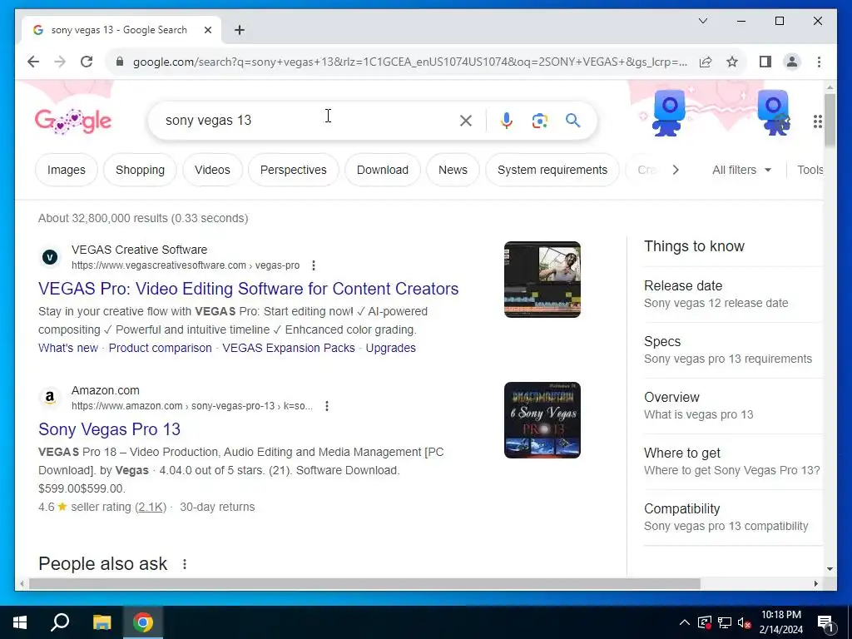Viewport: 852px width, 639px height.
Task: Go back with the browser back arrow
Action: (x=33, y=62)
